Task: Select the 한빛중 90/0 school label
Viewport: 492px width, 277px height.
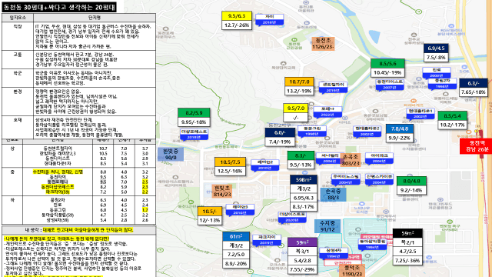Action: (x=171, y=154)
